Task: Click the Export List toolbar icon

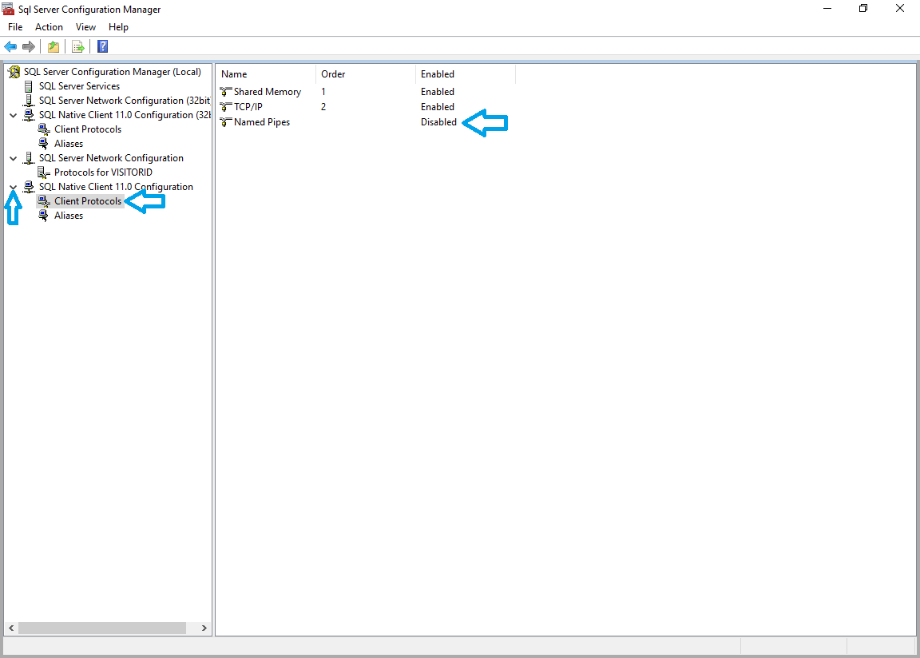Action: point(78,46)
